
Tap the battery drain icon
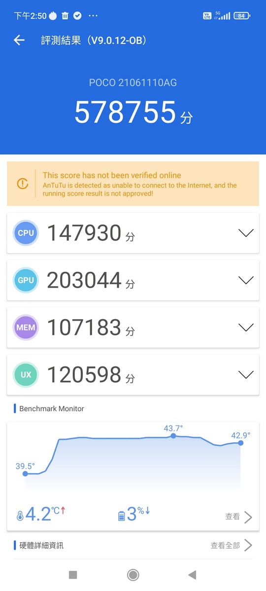tap(121, 516)
